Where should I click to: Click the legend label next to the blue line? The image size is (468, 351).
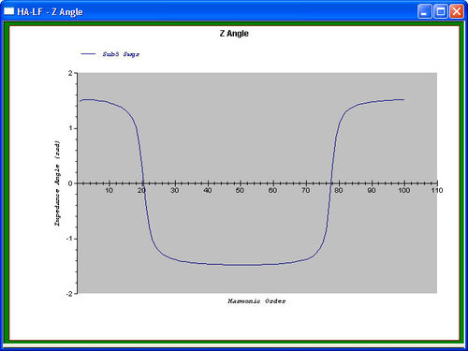[121, 54]
